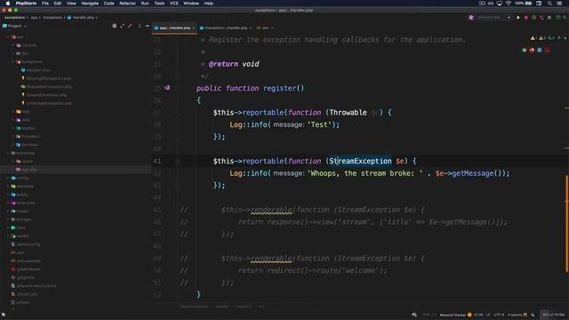The width and height of the screenshot is (569, 320).
Task: Click the Debug bug icon
Action: [525, 18]
